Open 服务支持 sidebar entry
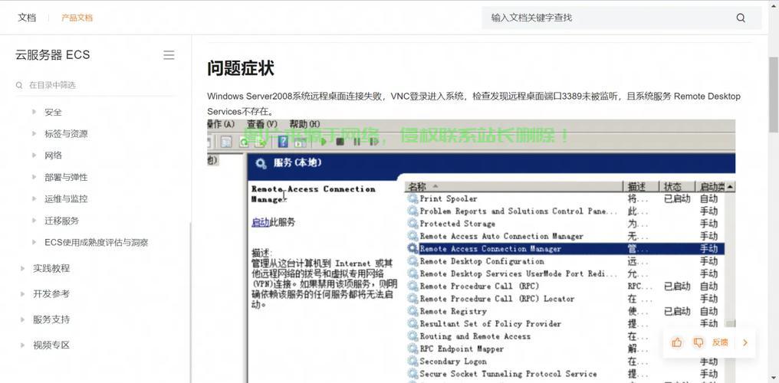Viewport: 779px width, 383px height. (x=51, y=319)
